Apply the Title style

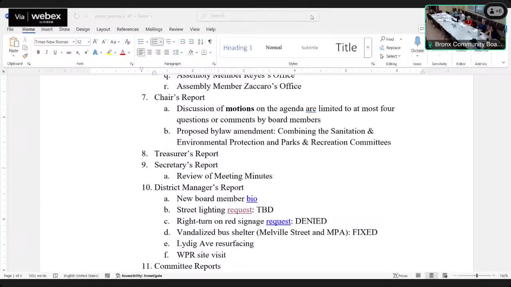346,47
